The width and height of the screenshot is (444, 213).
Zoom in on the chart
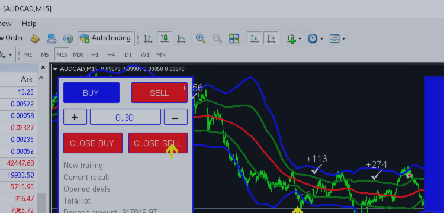(201, 38)
